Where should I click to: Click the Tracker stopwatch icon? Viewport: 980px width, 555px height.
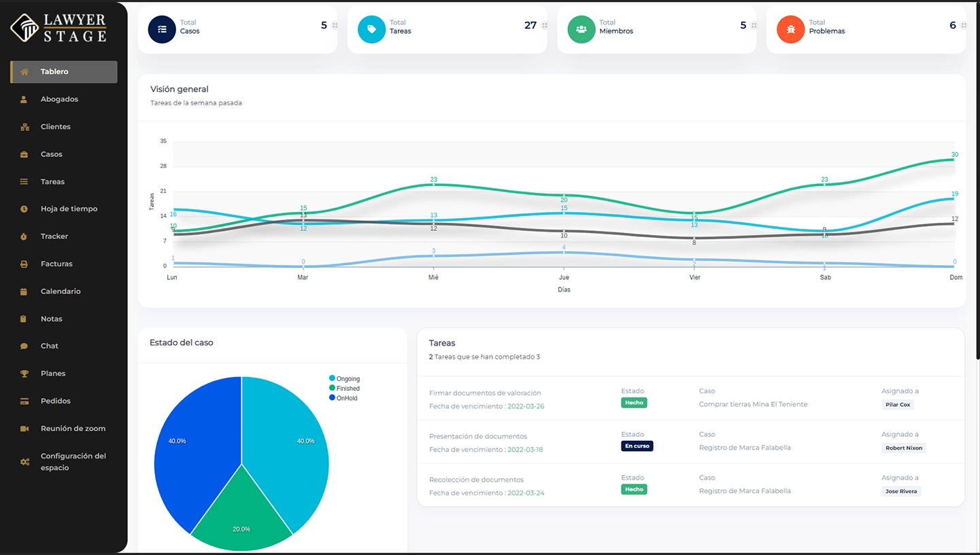tap(24, 236)
